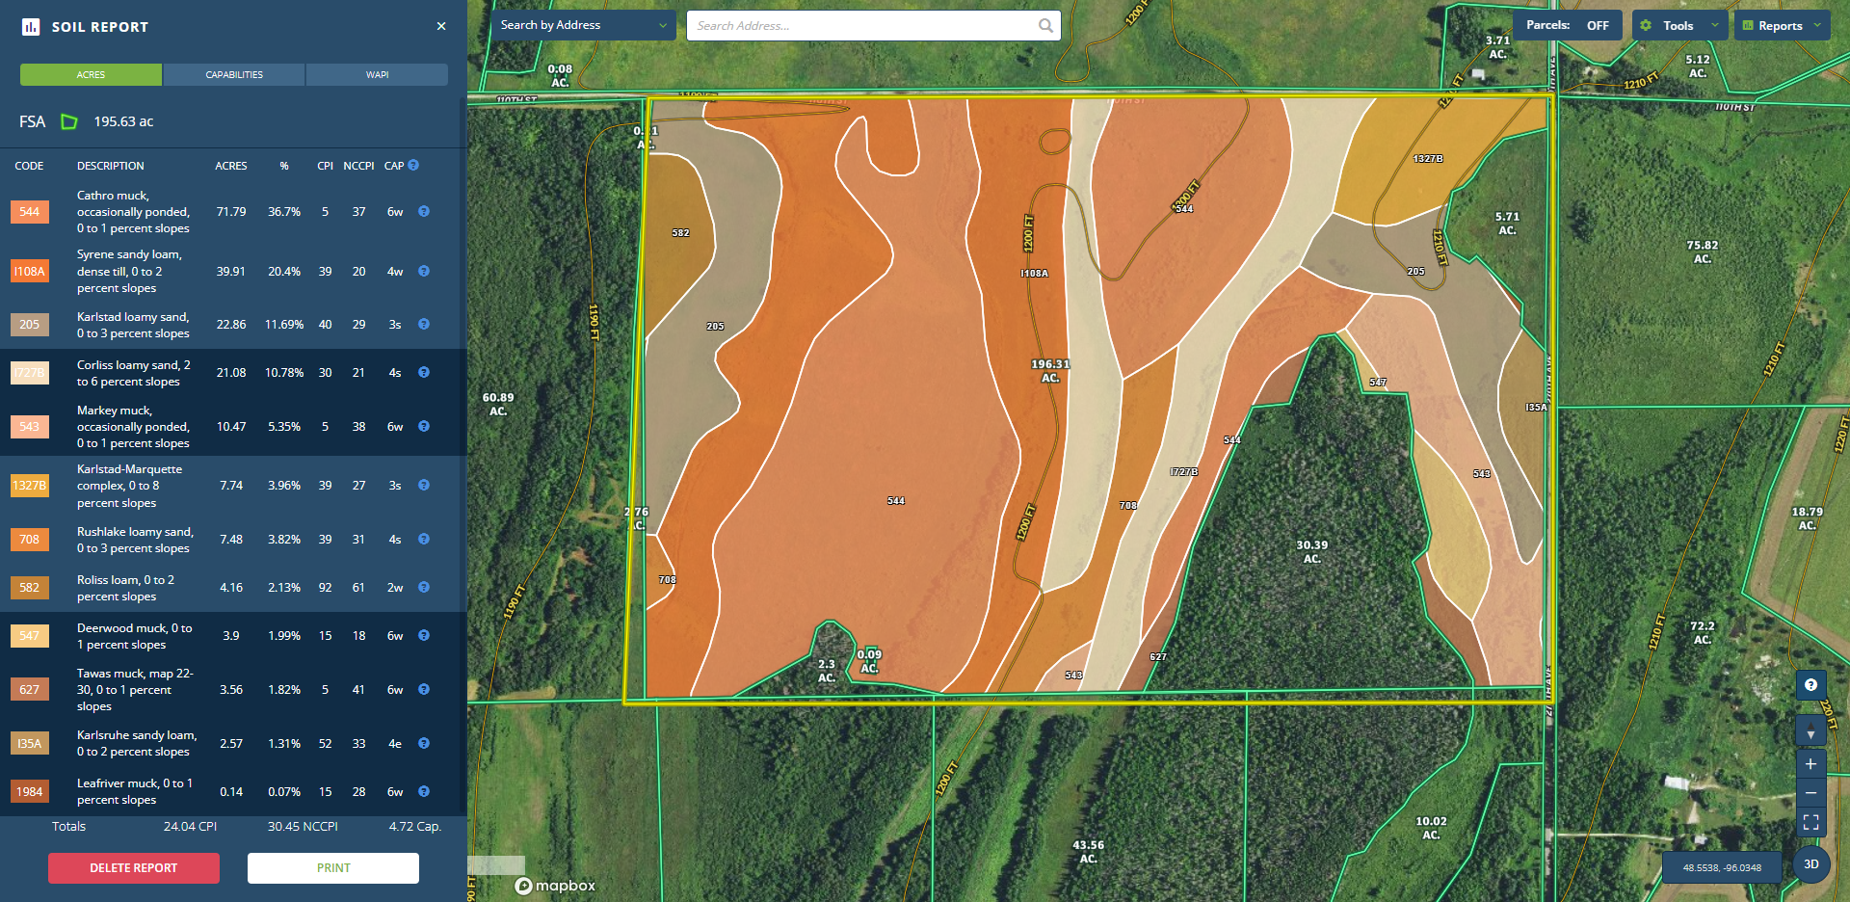Zoom out on the map
This screenshot has height=902, width=1850.
tap(1810, 793)
